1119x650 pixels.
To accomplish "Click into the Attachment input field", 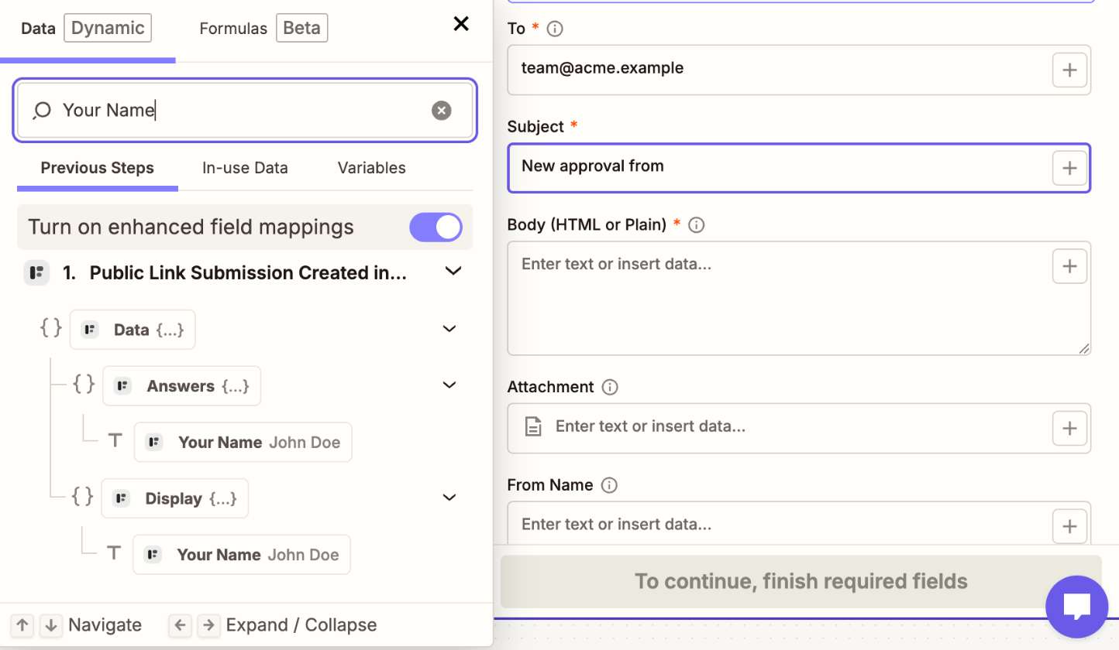I will pos(799,428).
